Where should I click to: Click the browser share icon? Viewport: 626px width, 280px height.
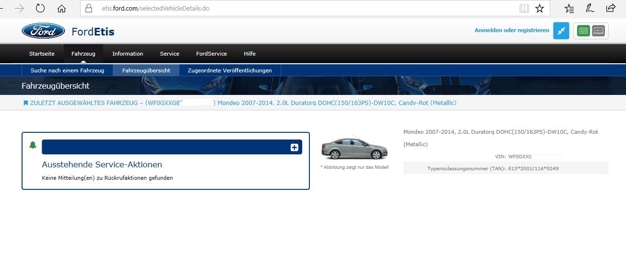coord(611,8)
